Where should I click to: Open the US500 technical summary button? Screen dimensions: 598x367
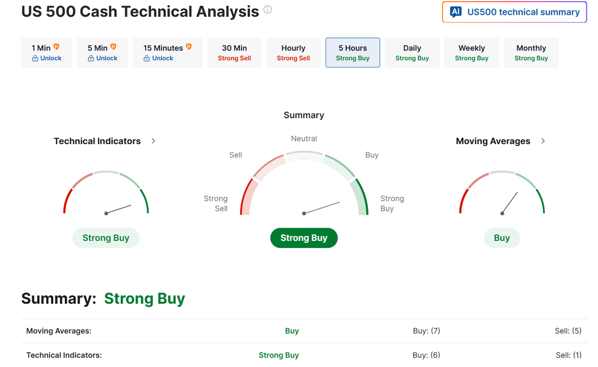(514, 12)
